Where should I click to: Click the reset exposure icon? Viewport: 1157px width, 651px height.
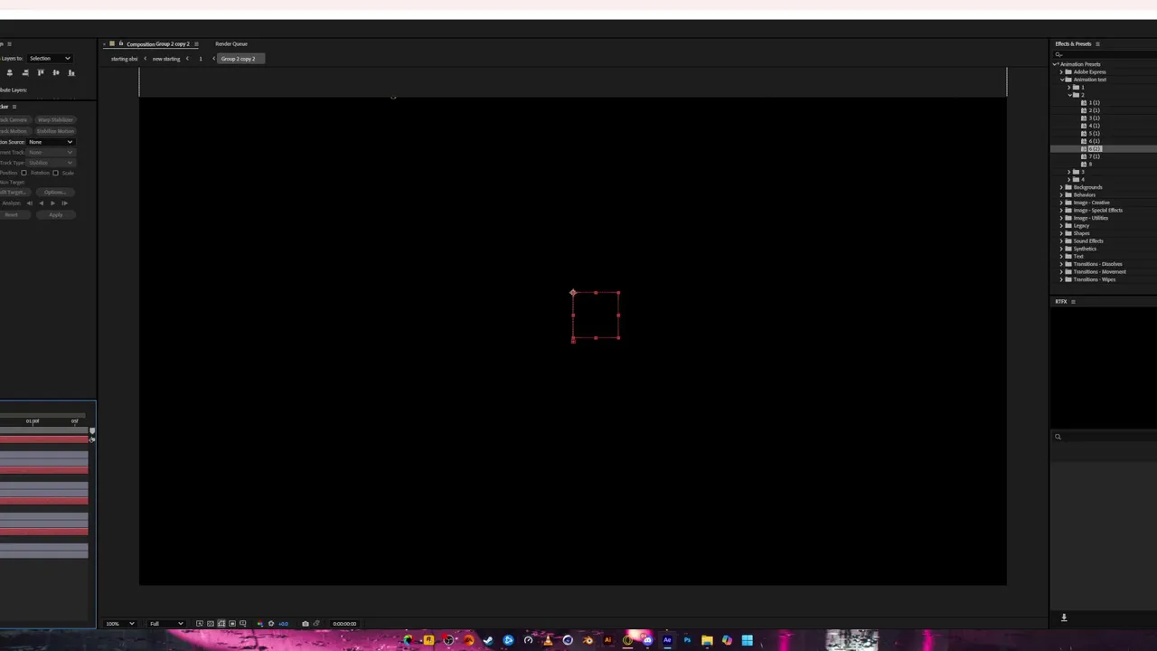[271, 624]
